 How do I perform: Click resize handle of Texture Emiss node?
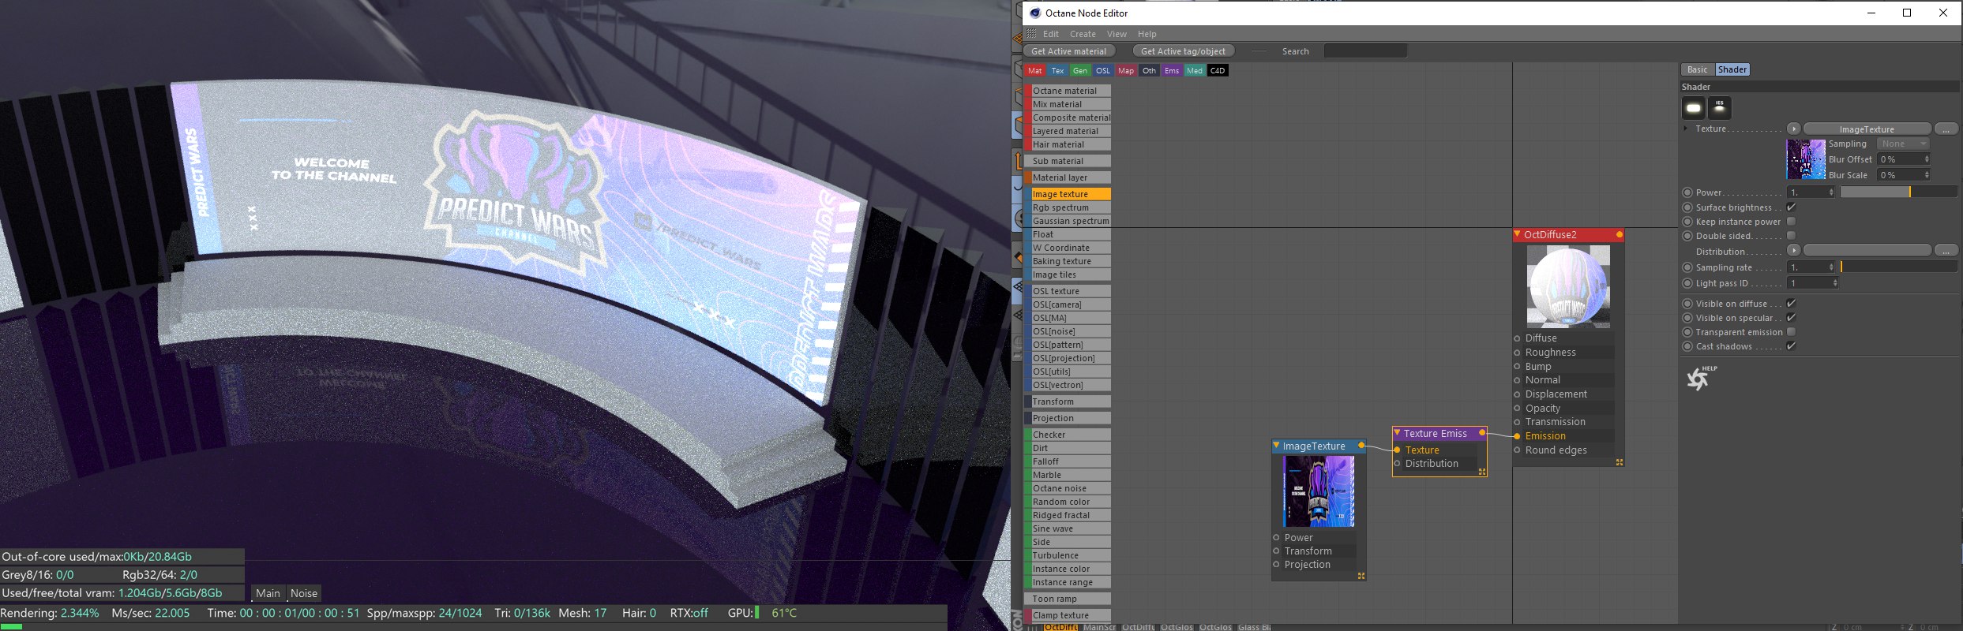[1482, 472]
